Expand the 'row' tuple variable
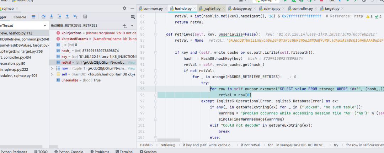The image size is (384, 153). [x=52, y=68]
